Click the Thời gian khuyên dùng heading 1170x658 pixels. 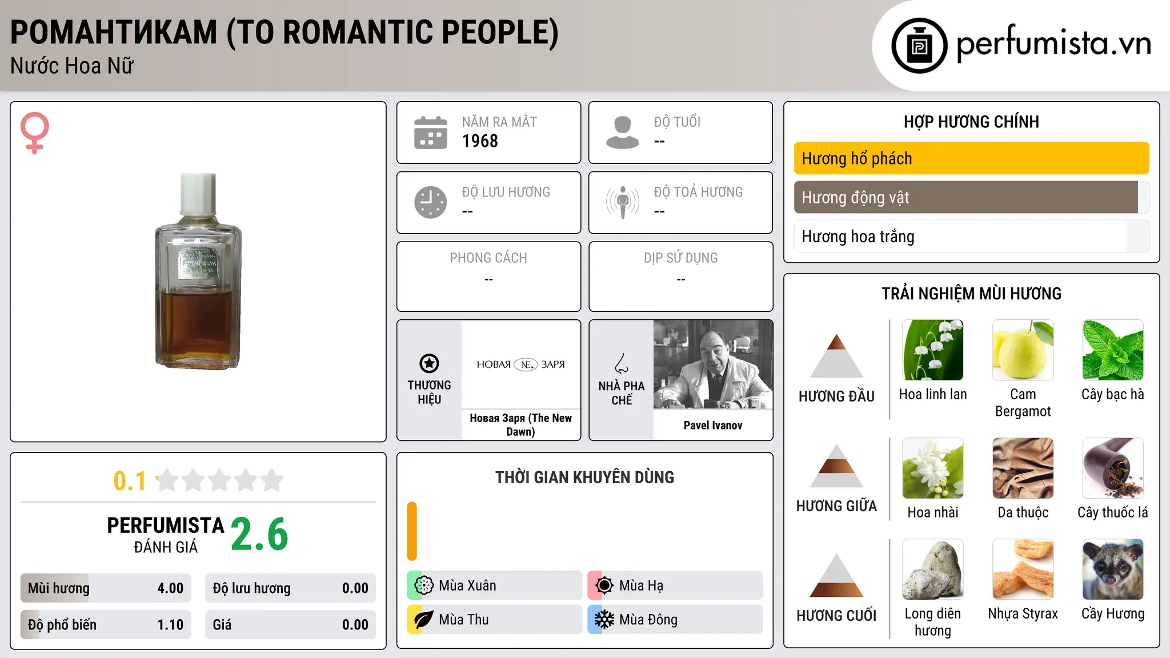pos(584,477)
